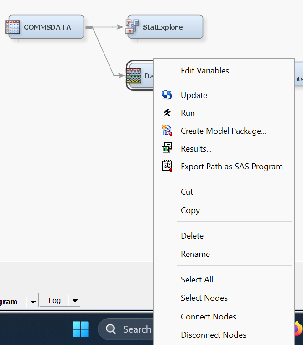Click the StatExplore node icon
303x345 pixels.
[x=132, y=26]
